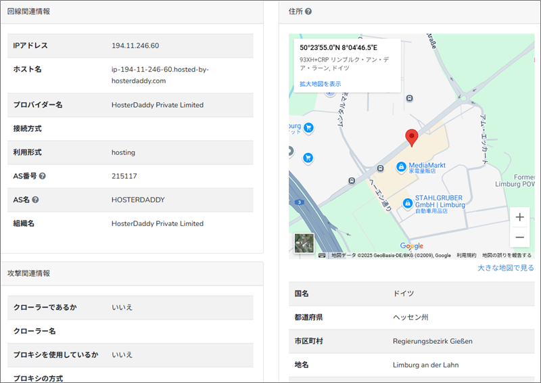Click the プロキシを使用しているか value いいえ
The image size is (541, 383).
click(122, 355)
